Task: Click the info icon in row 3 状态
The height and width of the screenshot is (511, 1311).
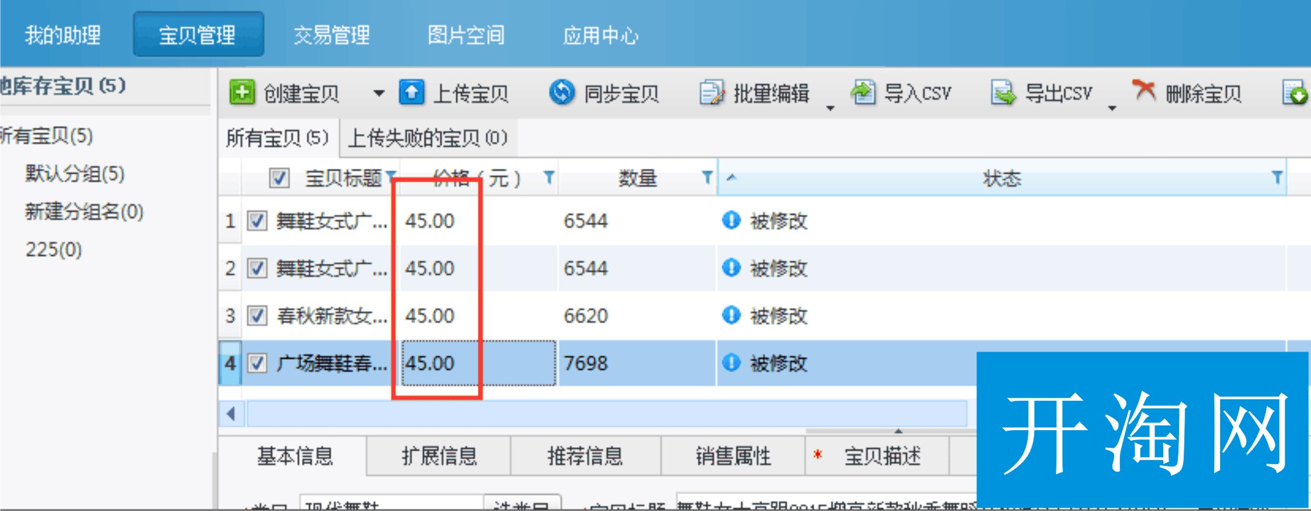Action: tap(731, 315)
